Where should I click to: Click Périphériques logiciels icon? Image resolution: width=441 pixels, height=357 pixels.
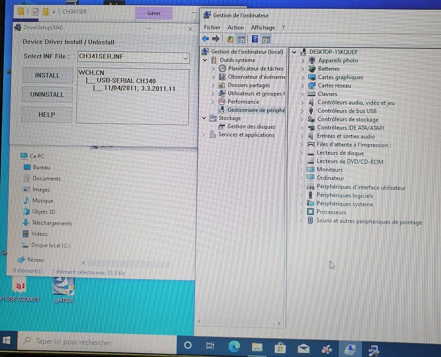[310, 195]
